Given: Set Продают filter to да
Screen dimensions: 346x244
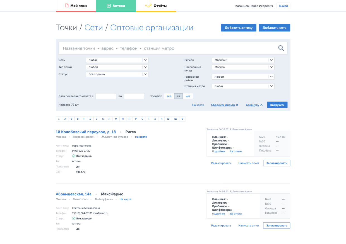Looking at the screenshot, I should pos(179,96).
